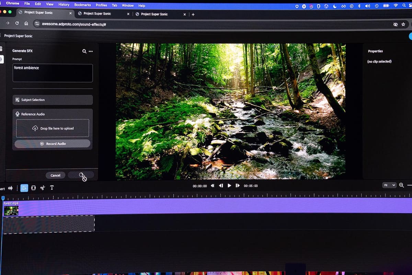Toggle Do Not Disturb moon icon

[x=335, y=6]
